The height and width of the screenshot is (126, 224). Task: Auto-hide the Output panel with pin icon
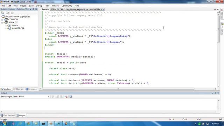coord(216,93)
